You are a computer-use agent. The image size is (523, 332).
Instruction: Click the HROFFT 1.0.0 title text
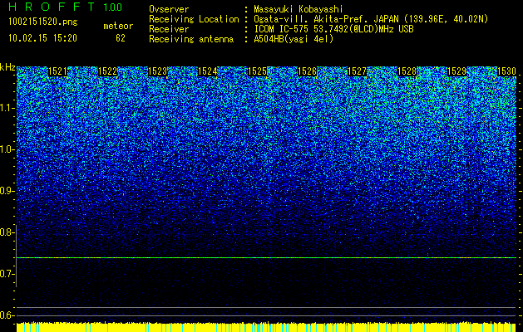[66, 7]
